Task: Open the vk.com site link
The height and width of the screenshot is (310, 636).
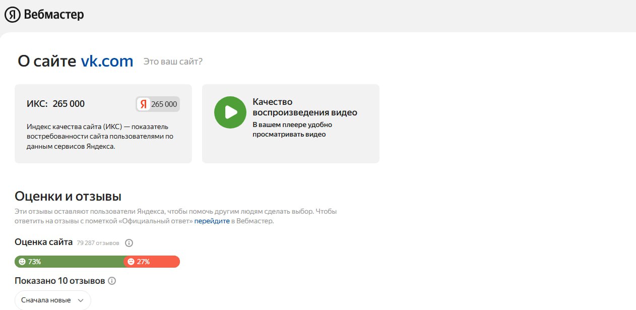Action: [107, 61]
